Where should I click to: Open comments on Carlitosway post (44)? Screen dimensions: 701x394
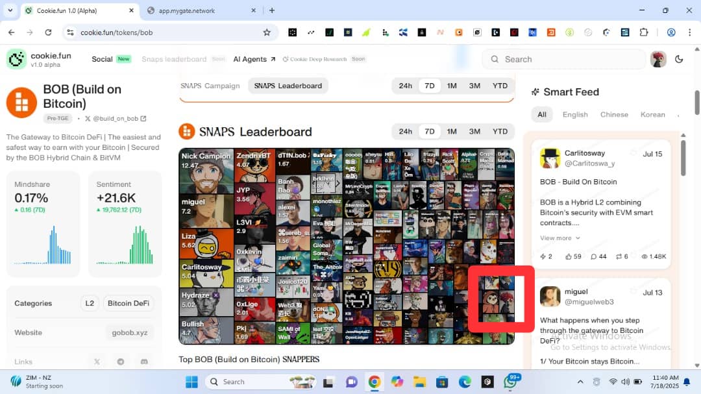tap(598, 256)
